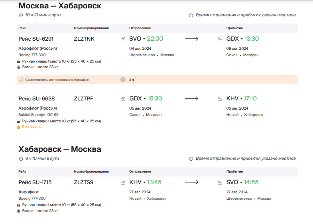Screen dimensions: 313x224
Task: Click the takeoff icon next to KHV 13:45
Action: [x=123, y=183]
